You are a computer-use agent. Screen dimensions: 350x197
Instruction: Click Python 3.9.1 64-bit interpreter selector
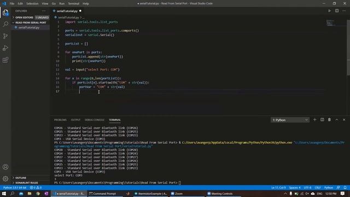pyautogui.click(x=15, y=188)
